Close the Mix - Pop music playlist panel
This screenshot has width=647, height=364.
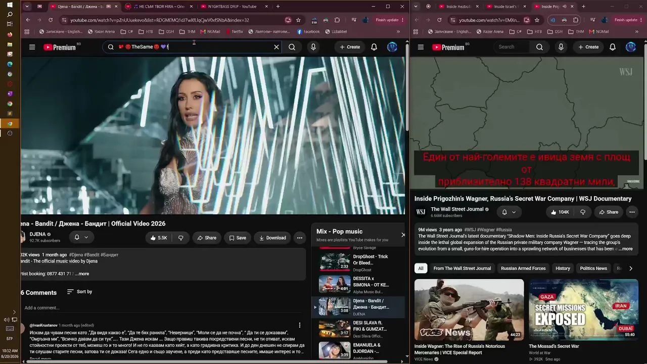(403, 235)
